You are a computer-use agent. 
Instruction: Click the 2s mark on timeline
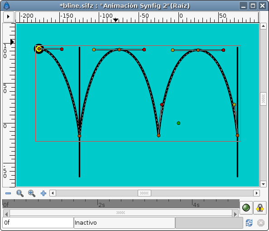click(101, 205)
